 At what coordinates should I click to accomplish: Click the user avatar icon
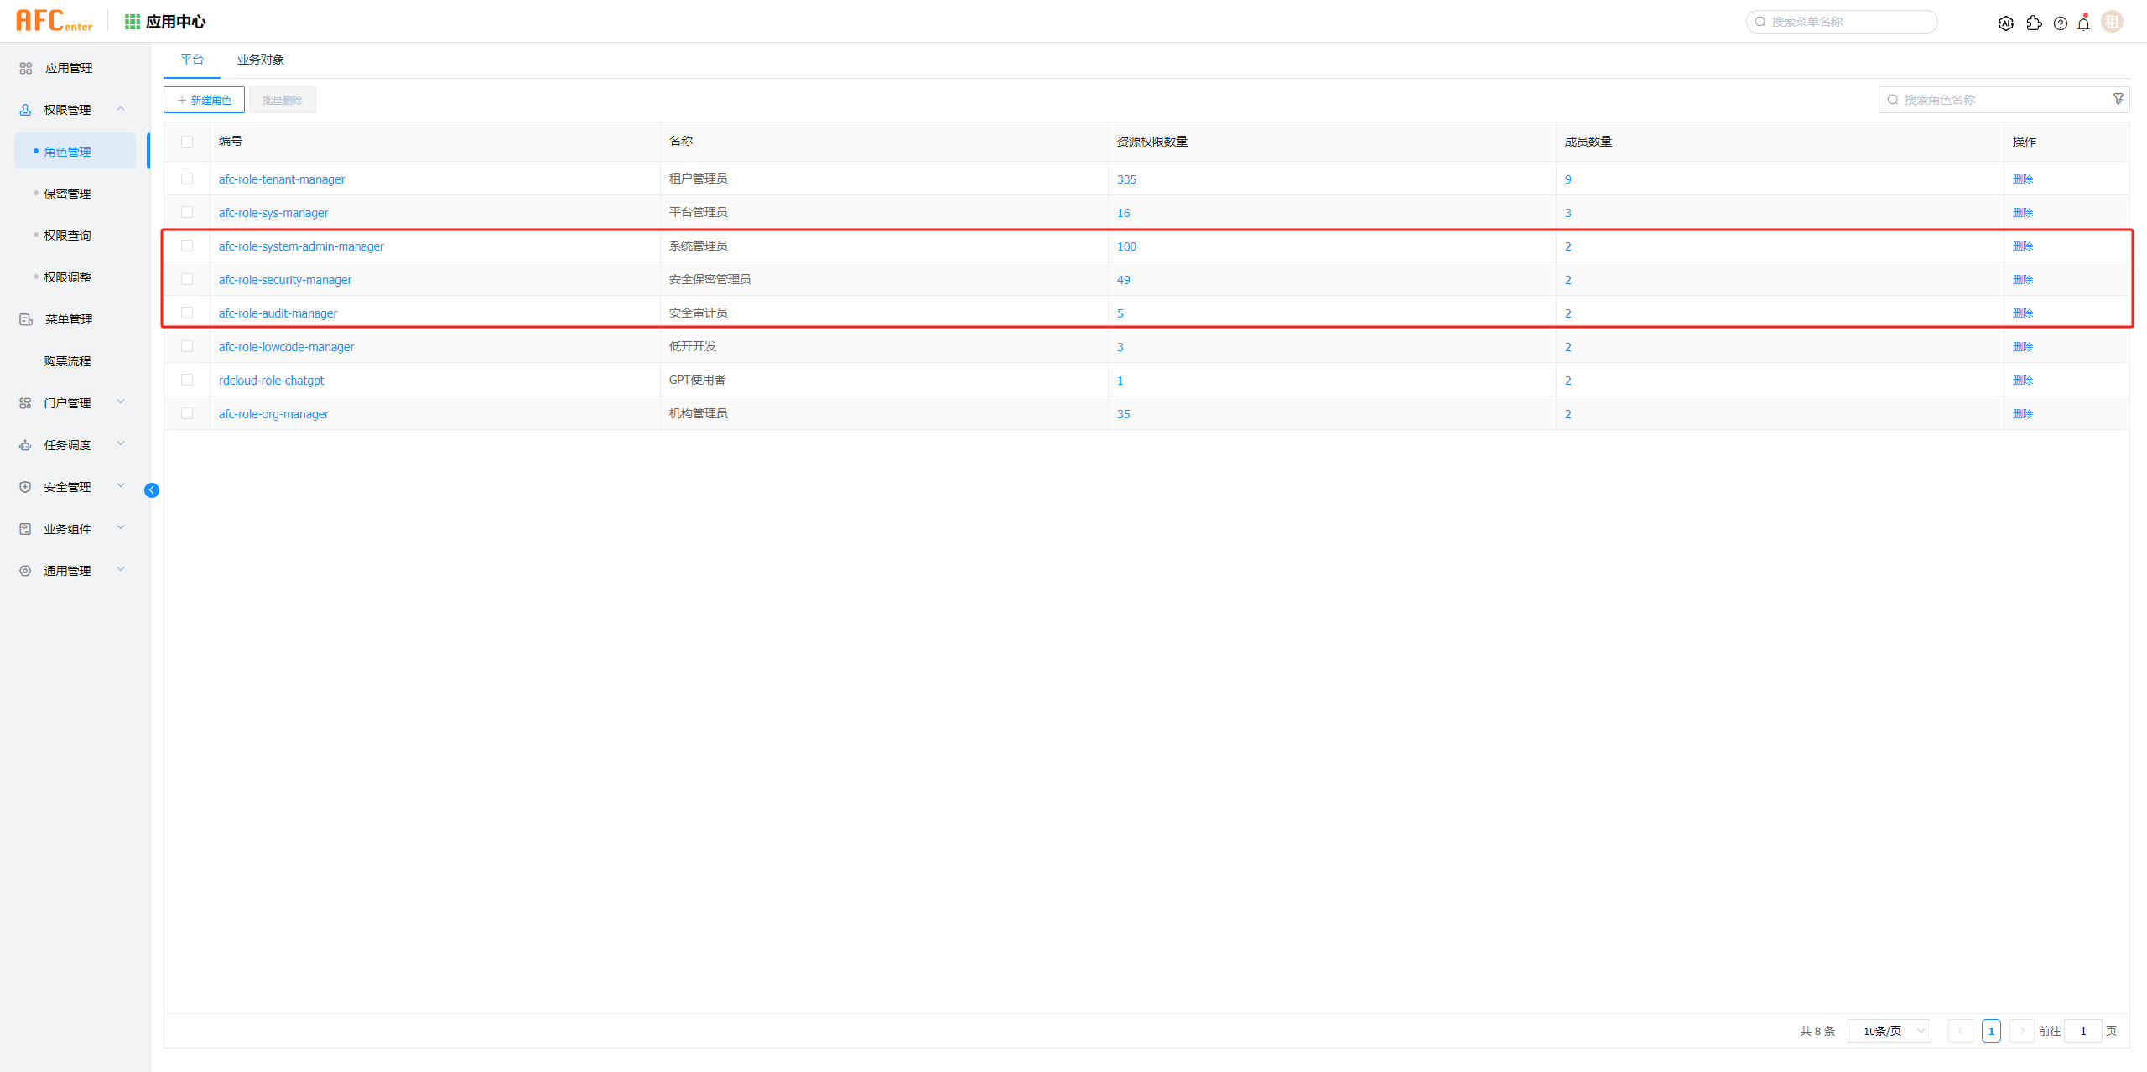point(2112,22)
